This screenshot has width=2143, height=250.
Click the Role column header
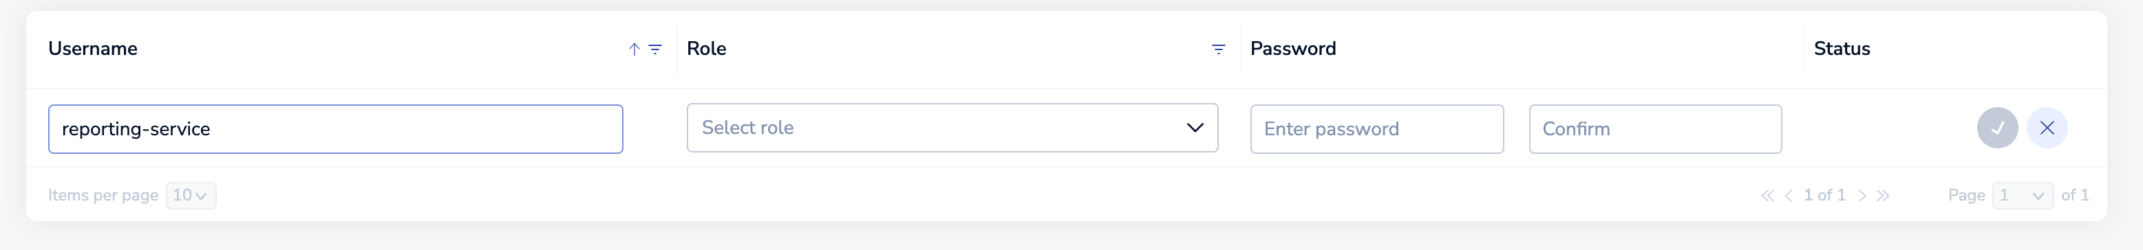706,49
